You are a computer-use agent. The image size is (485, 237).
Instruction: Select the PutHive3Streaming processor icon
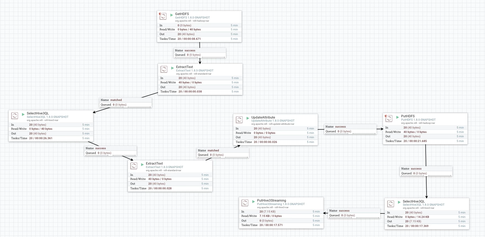(x=245, y=203)
